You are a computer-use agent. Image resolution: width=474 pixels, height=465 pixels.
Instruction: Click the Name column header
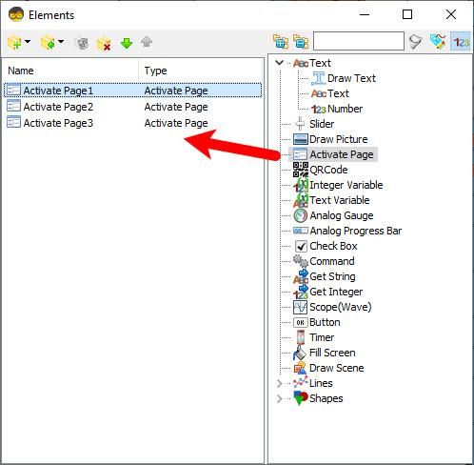click(x=70, y=71)
